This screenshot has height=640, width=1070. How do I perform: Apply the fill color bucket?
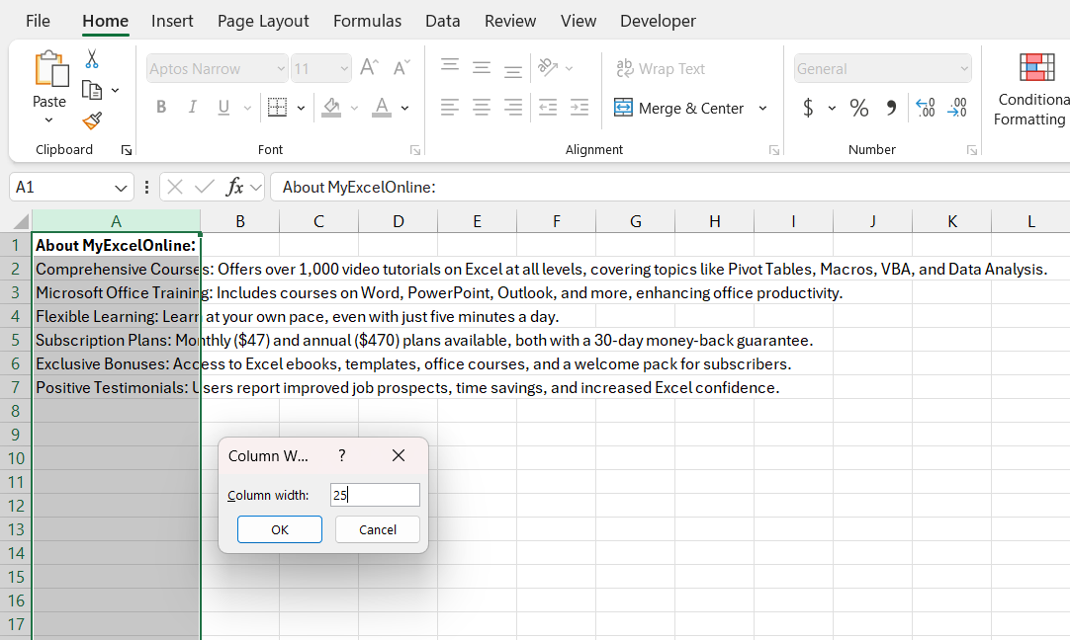pos(331,107)
